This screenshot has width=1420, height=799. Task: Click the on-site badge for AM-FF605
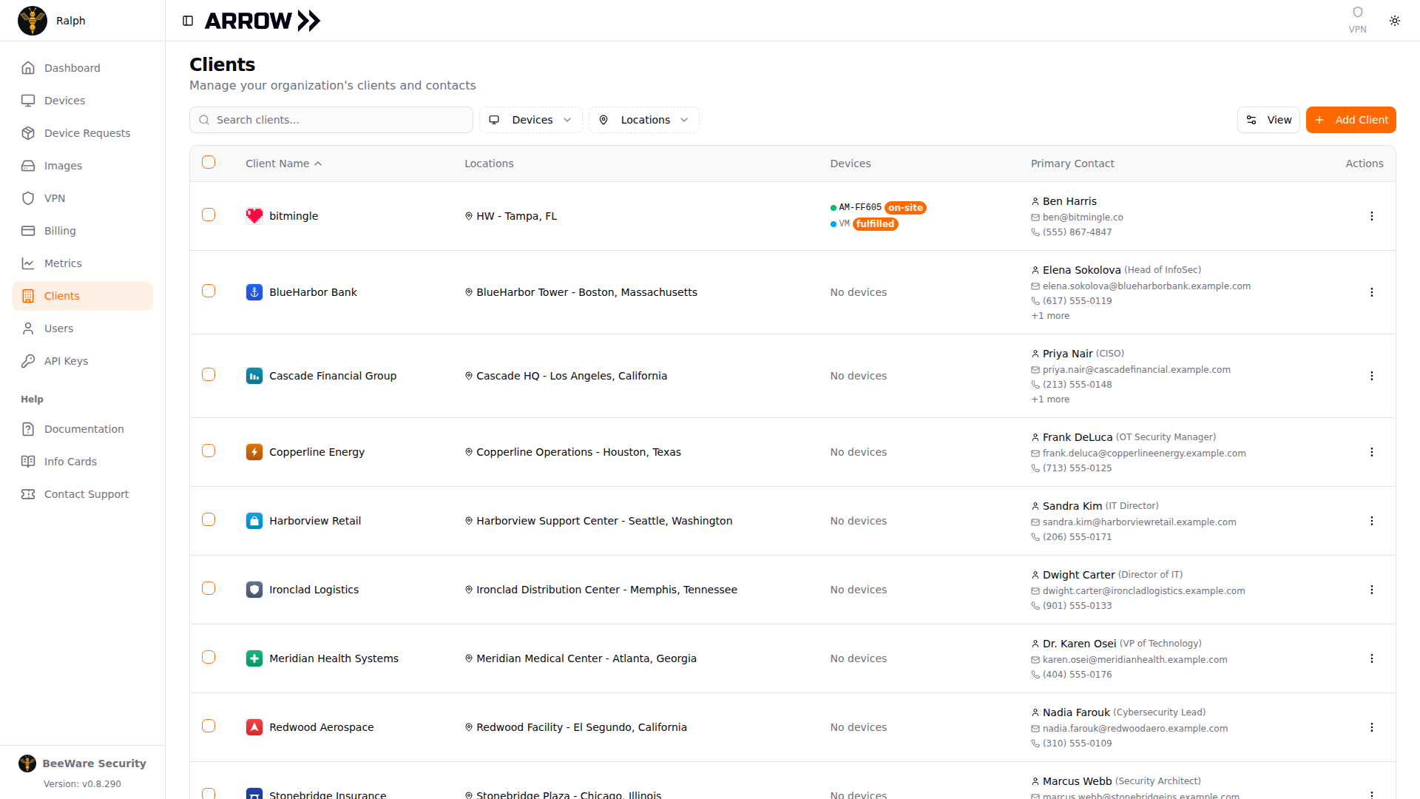pyautogui.click(x=905, y=208)
